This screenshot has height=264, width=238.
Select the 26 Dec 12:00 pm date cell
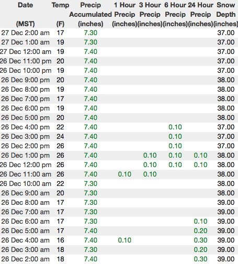point(25,165)
